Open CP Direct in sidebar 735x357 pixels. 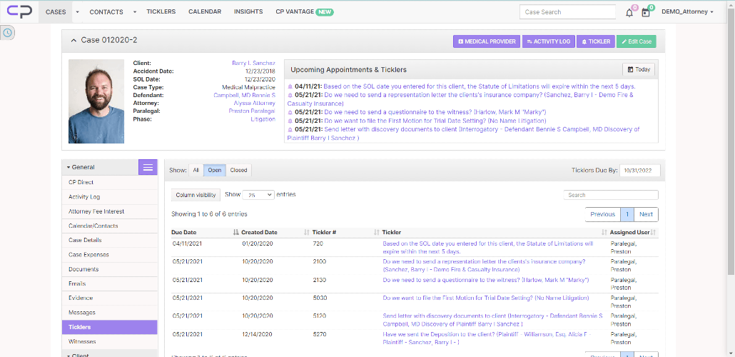(110, 183)
